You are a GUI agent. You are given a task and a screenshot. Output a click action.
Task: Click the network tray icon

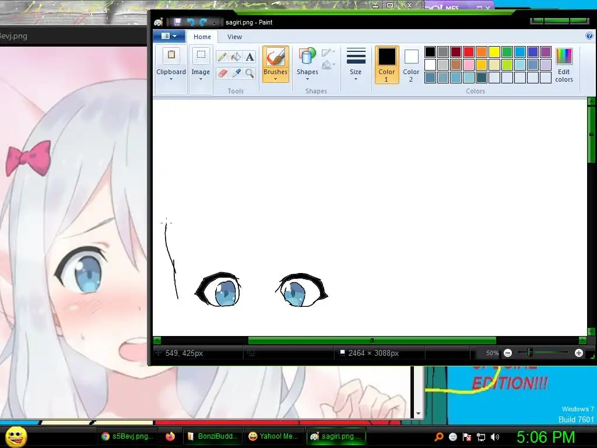point(481,437)
